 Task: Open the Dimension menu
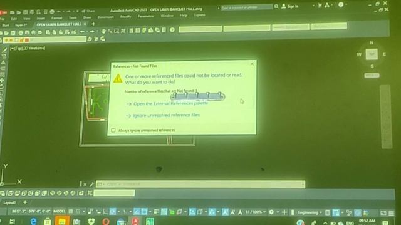pos(106,17)
